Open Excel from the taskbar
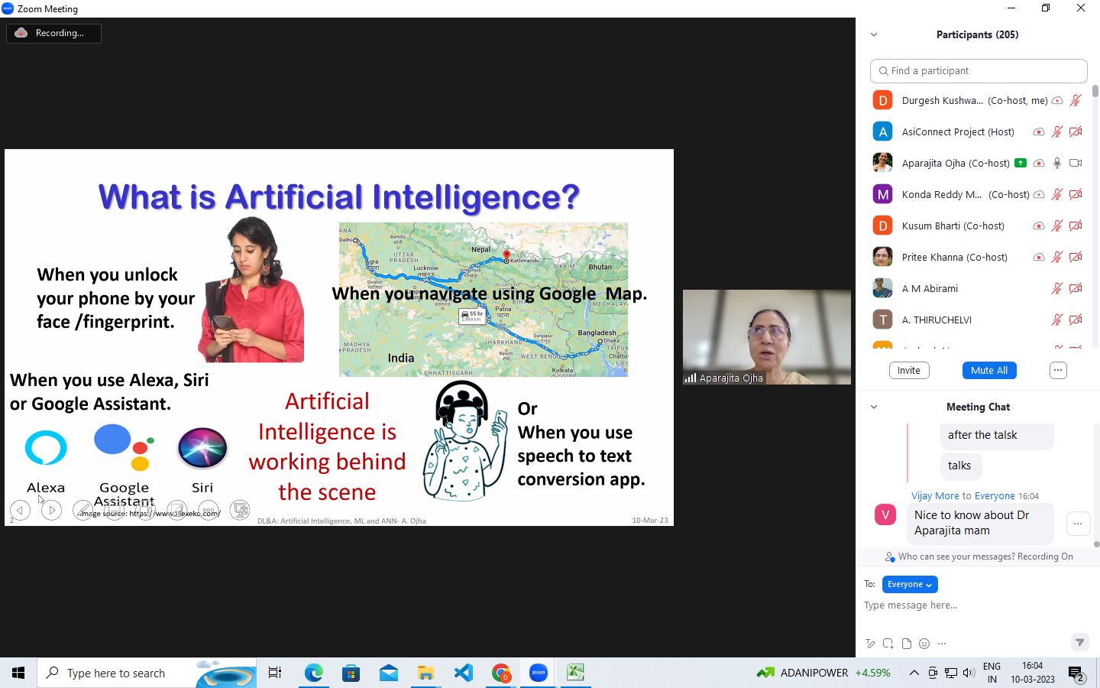 (x=575, y=673)
